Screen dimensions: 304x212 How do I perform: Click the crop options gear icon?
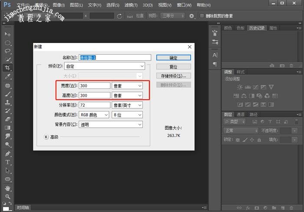point(192,16)
